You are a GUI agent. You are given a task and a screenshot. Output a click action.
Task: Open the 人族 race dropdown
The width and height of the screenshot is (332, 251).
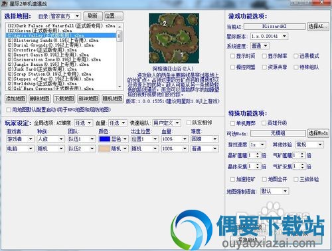[50, 139]
